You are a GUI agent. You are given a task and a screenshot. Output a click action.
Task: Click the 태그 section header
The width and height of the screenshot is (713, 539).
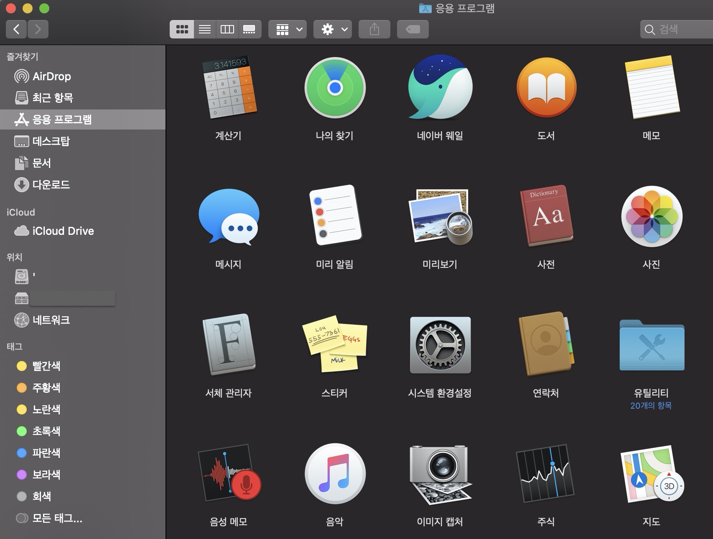click(x=14, y=346)
